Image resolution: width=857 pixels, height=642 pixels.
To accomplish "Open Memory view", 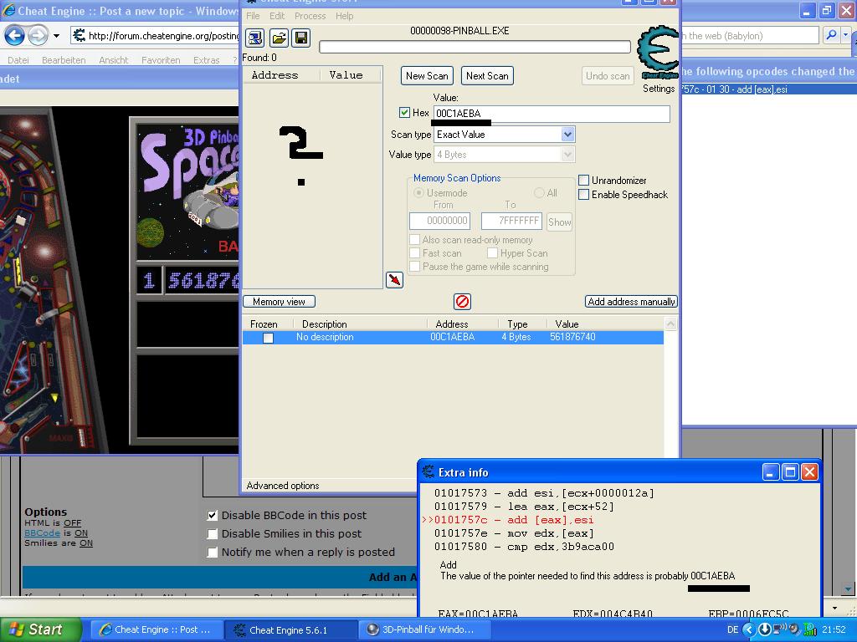I will pyautogui.click(x=280, y=301).
